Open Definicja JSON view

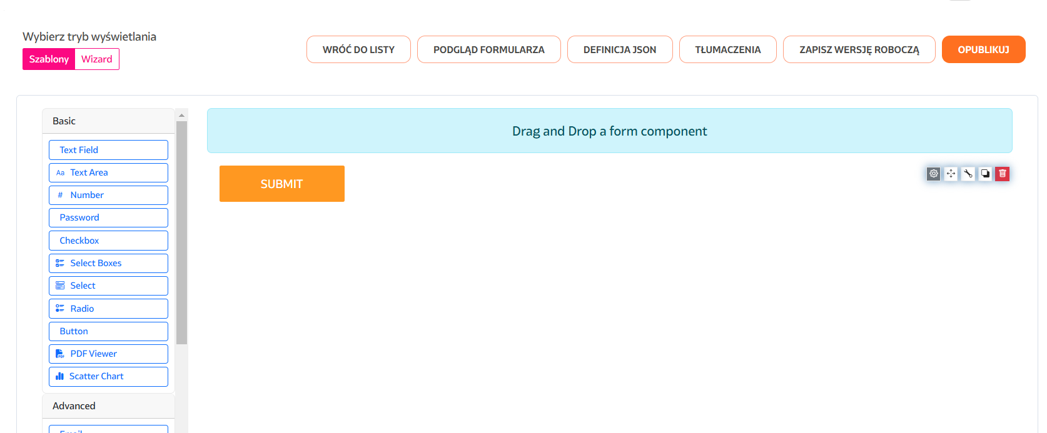click(x=620, y=49)
